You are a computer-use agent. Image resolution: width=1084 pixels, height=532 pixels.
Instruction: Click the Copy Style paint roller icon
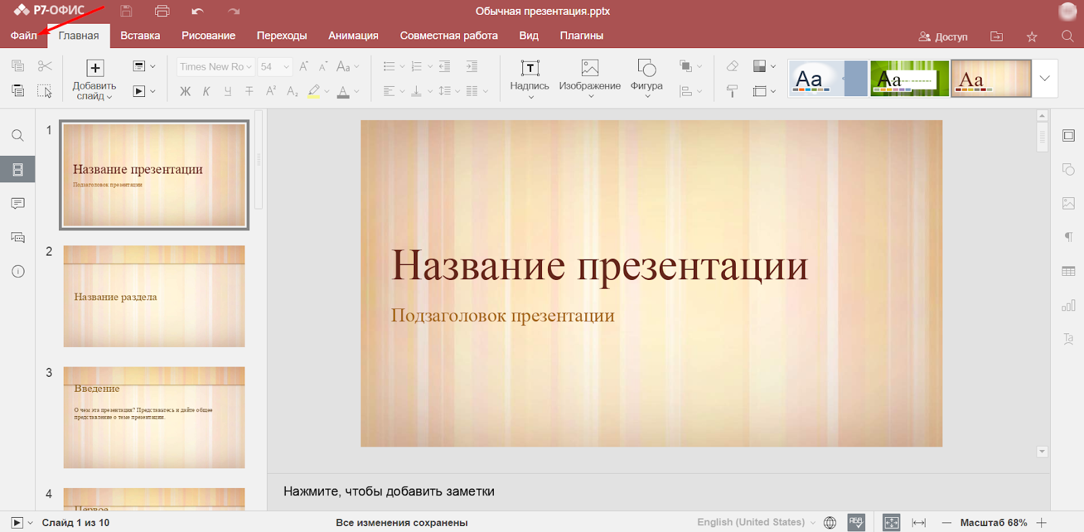point(732,91)
